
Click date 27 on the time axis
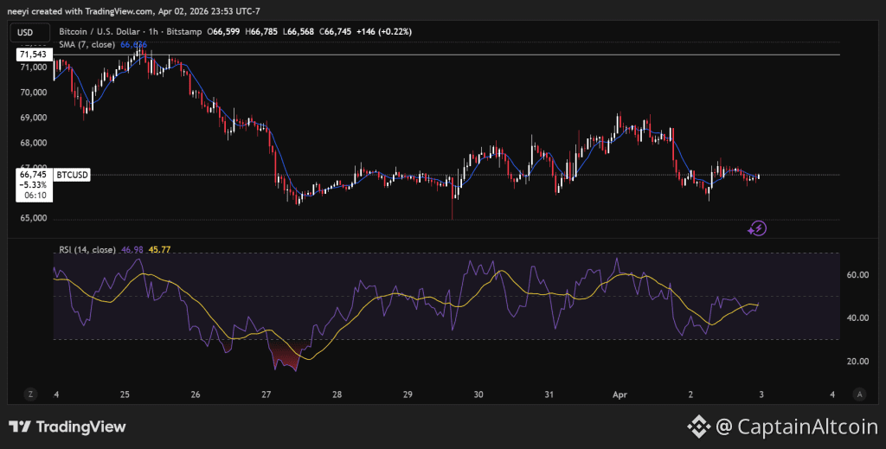(266, 394)
